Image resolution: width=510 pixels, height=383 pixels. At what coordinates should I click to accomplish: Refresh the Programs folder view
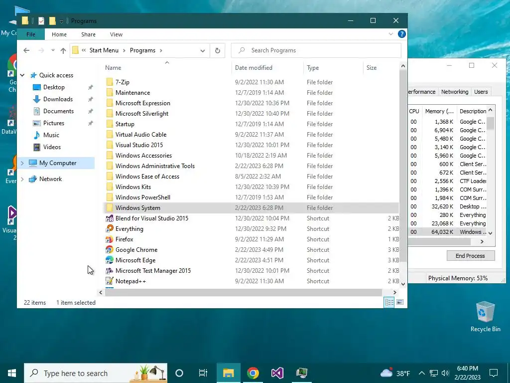pyautogui.click(x=218, y=50)
